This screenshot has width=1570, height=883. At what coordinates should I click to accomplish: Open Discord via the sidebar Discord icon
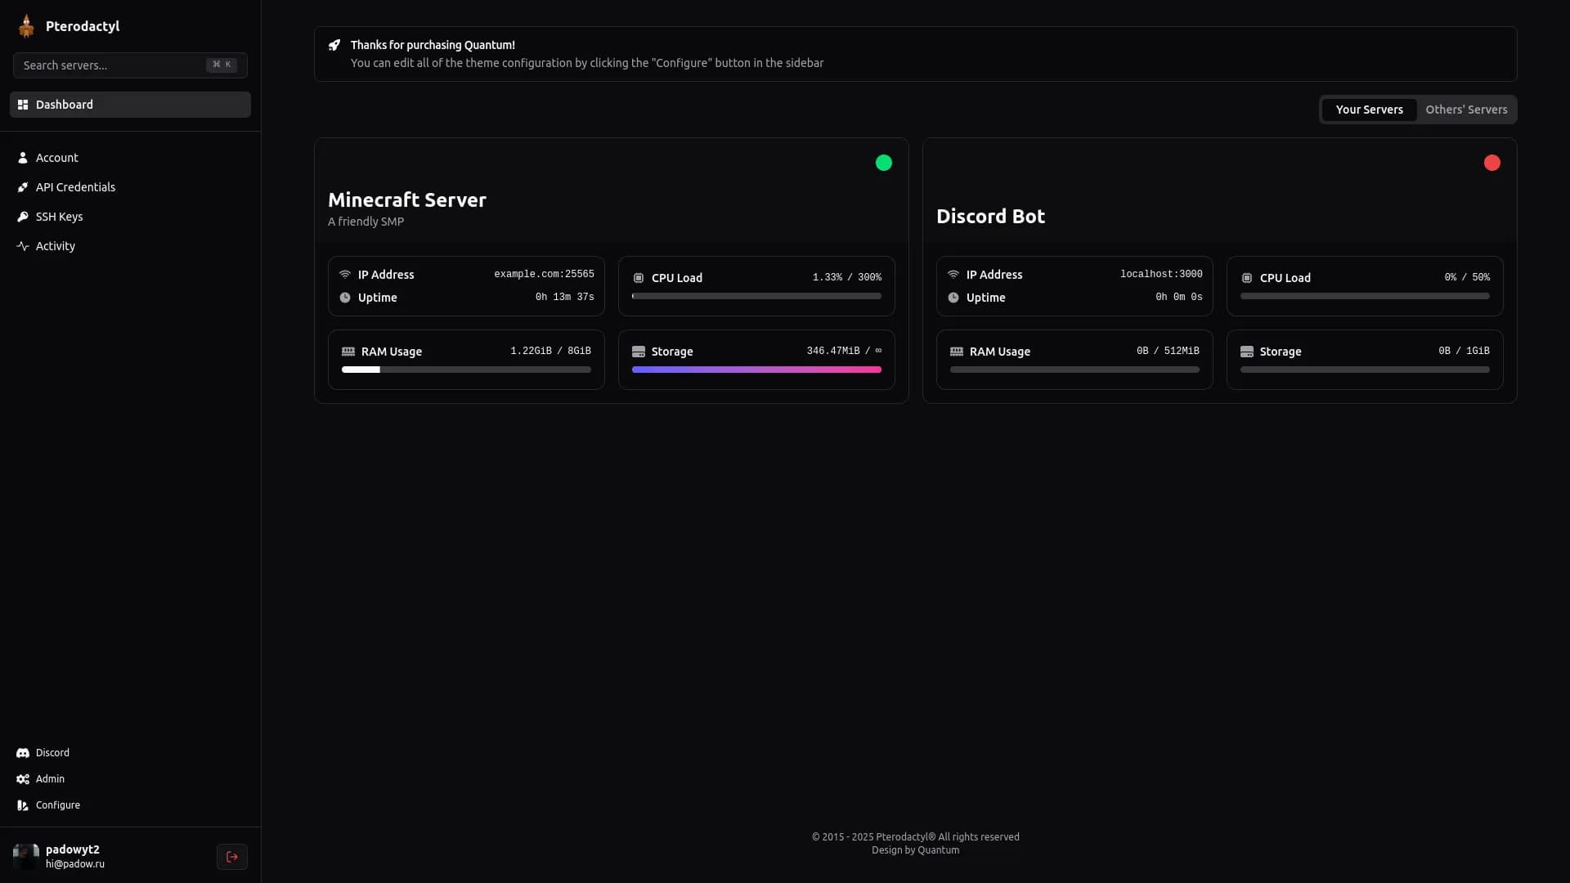point(22,752)
